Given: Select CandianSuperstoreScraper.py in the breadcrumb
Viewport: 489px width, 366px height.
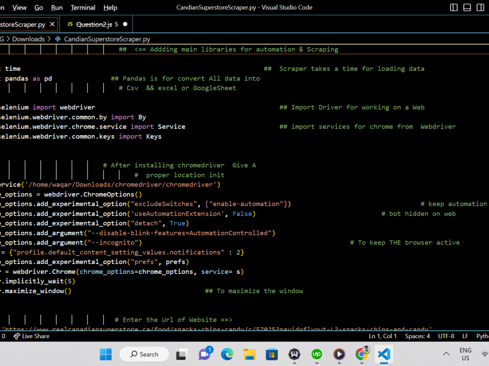Looking at the screenshot, I should click(107, 39).
